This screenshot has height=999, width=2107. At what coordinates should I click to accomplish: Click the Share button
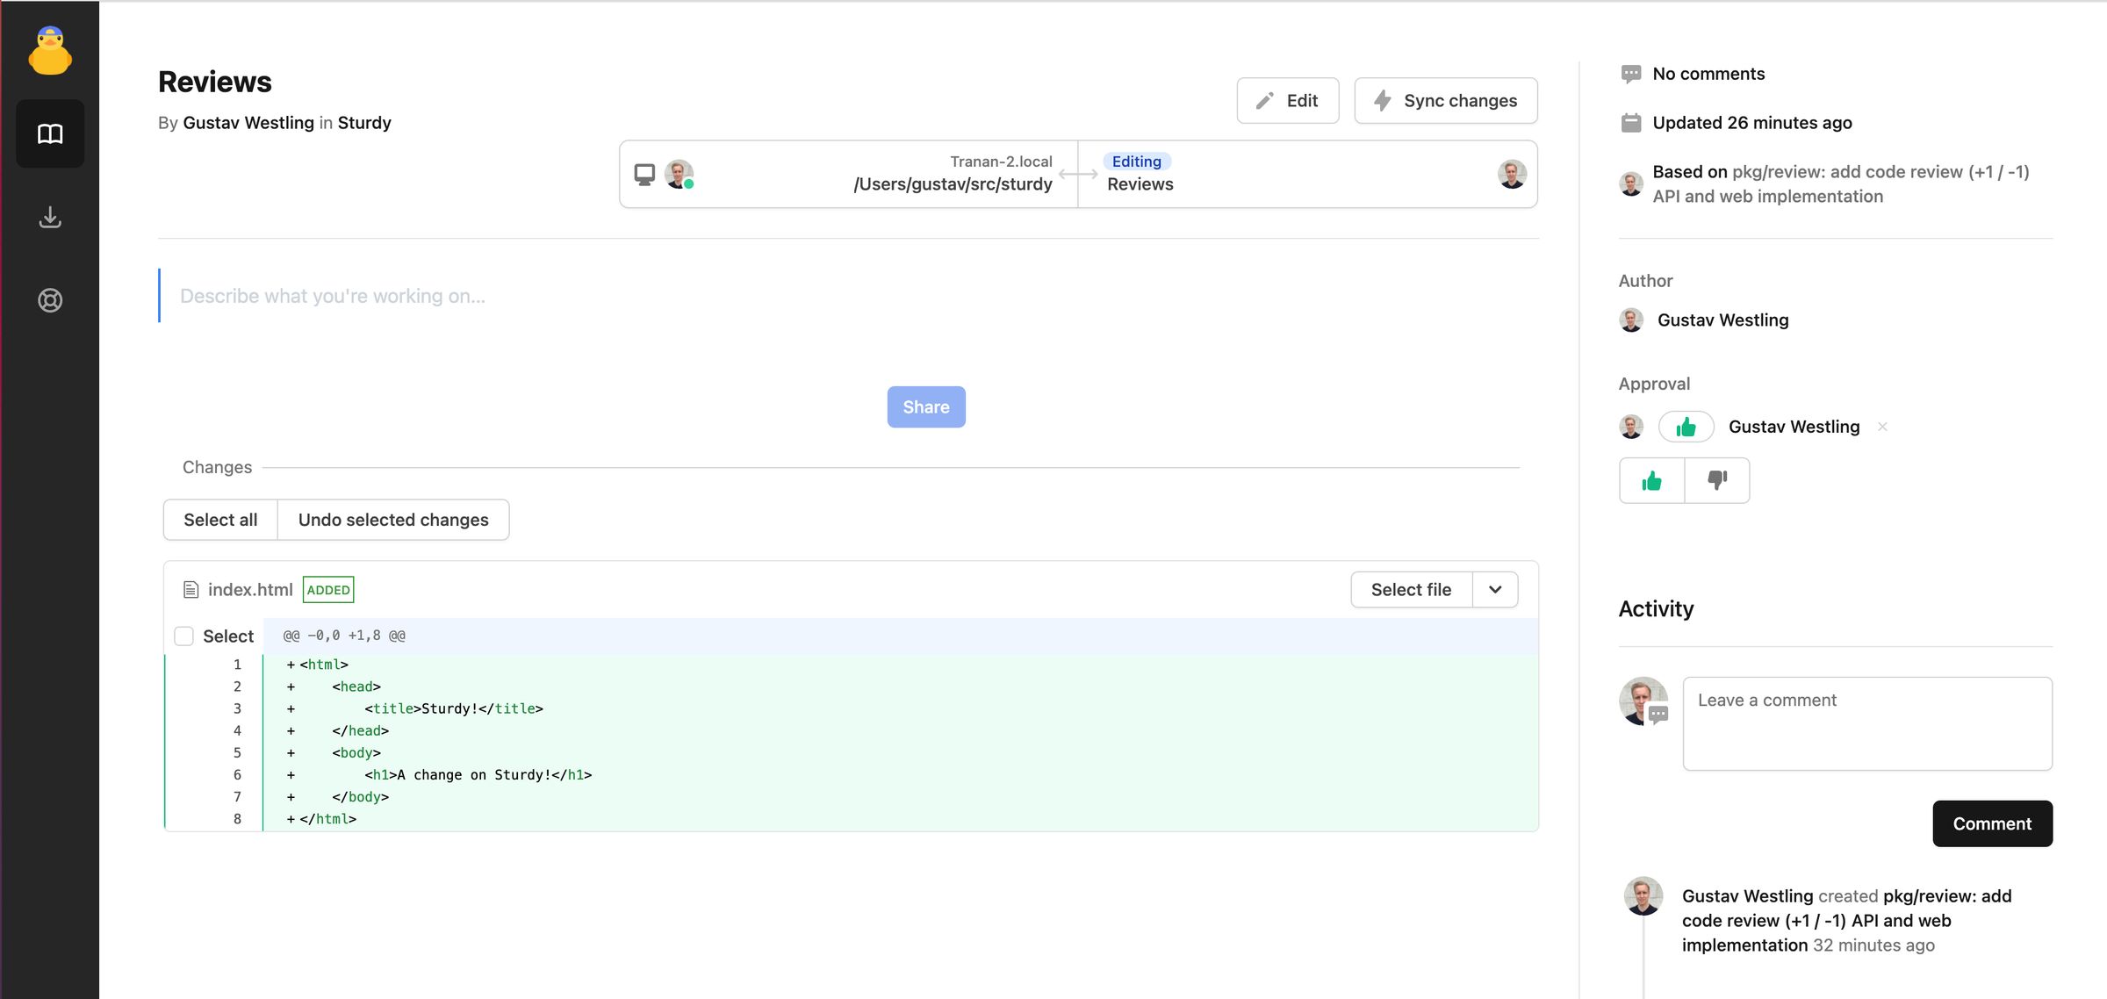click(x=925, y=406)
